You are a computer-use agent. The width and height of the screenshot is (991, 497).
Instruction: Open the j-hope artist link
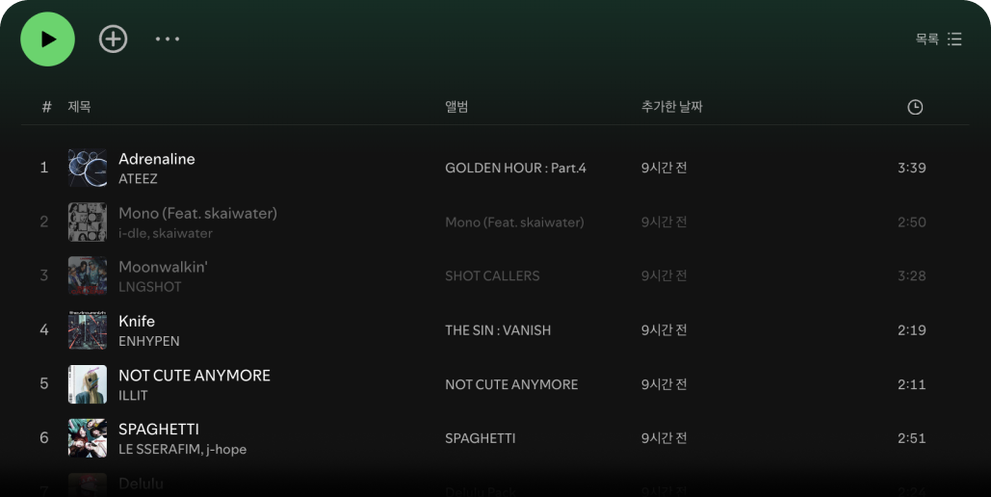[226, 450]
